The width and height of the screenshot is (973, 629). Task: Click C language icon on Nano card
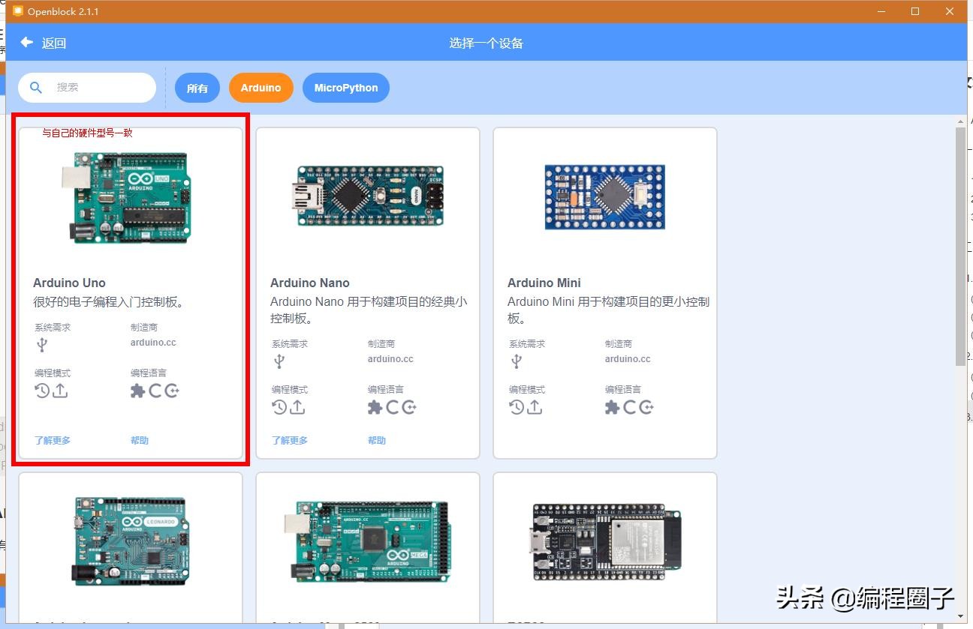[x=392, y=407]
